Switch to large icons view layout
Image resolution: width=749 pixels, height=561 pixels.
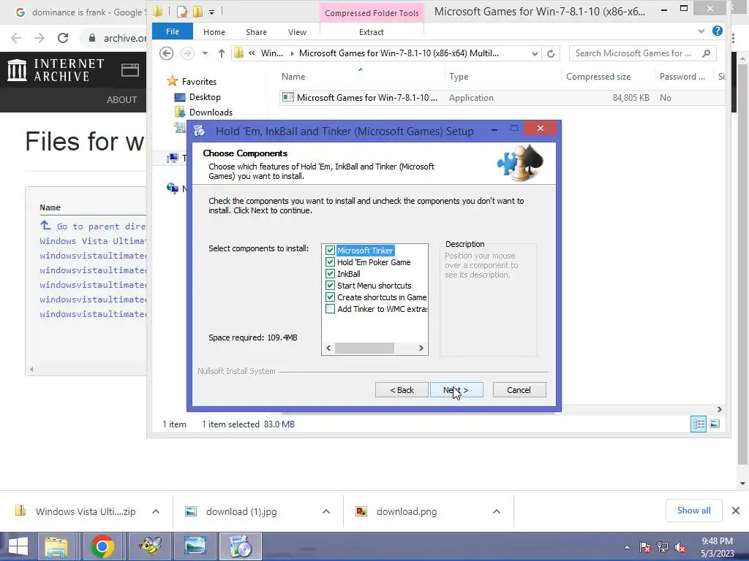pos(715,424)
